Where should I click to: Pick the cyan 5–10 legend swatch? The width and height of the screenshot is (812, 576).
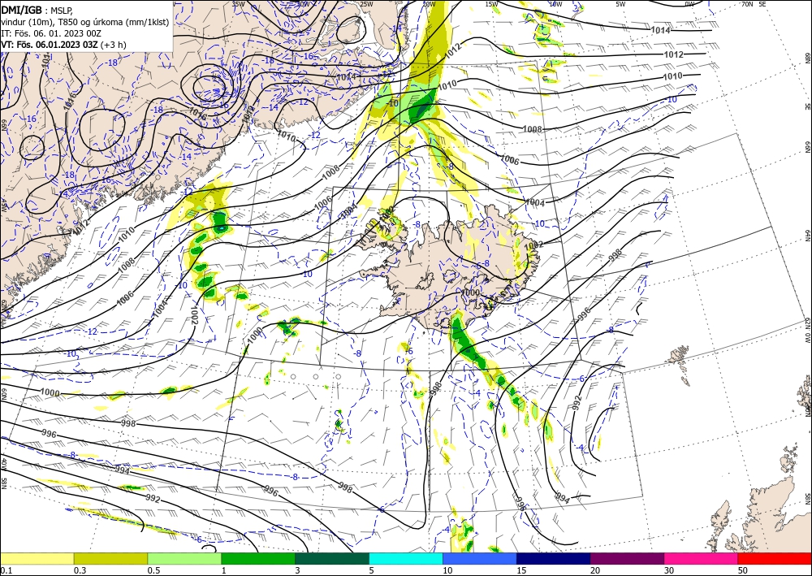tap(406, 558)
